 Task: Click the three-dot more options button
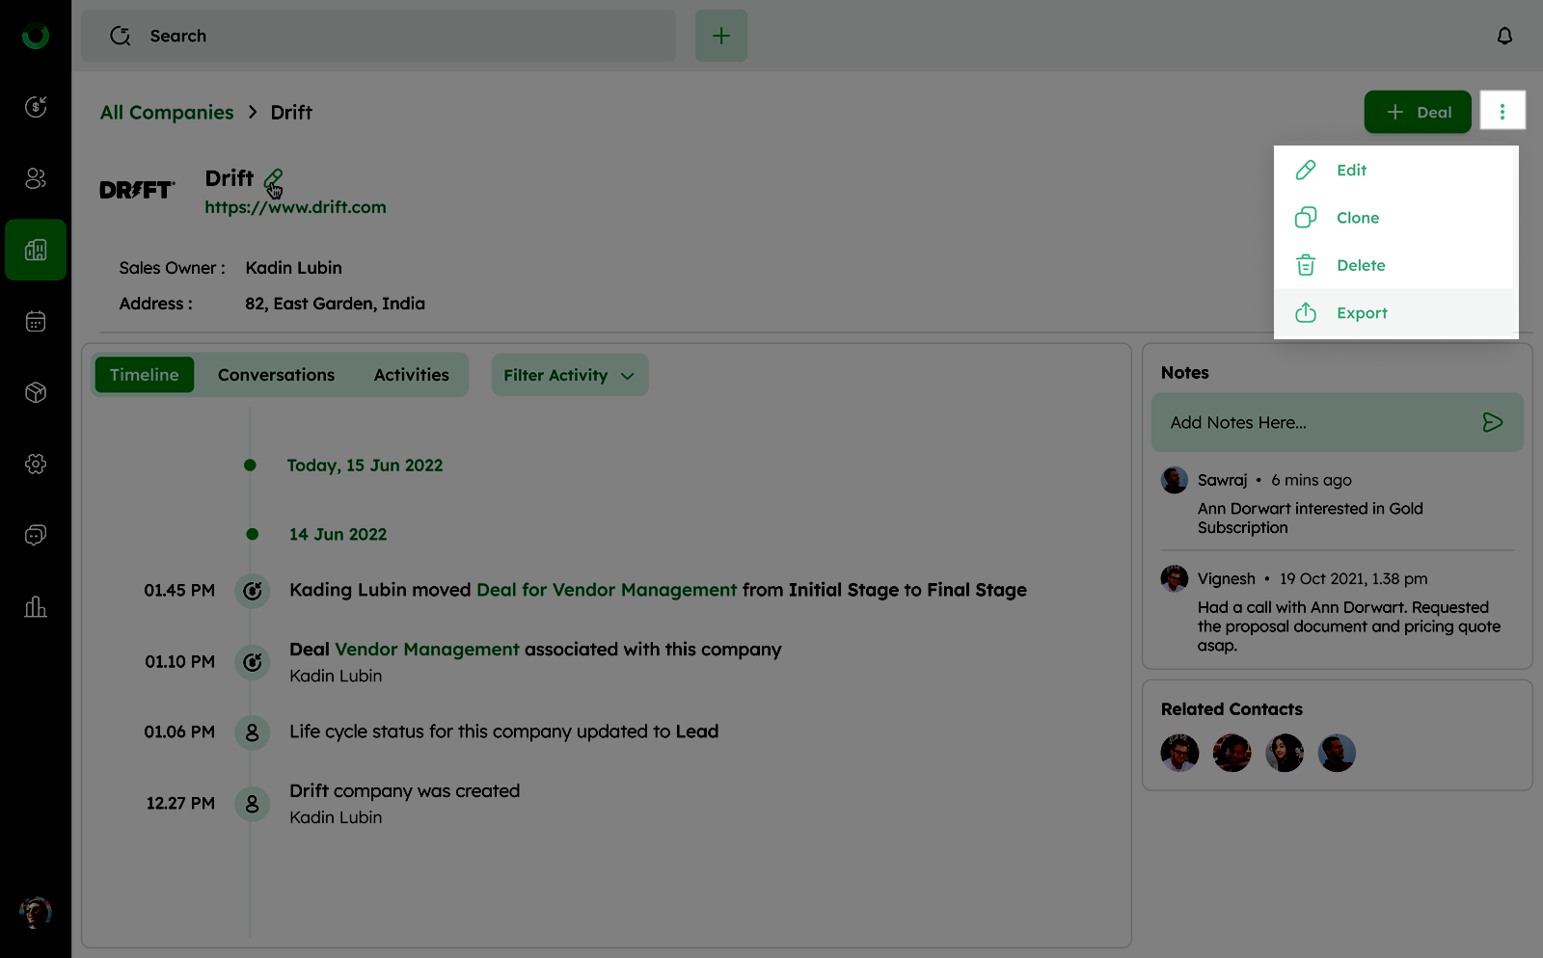[x=1502, y=110]
